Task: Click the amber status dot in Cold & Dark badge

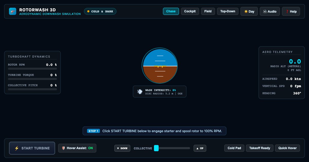Action: tap(88, 11)
